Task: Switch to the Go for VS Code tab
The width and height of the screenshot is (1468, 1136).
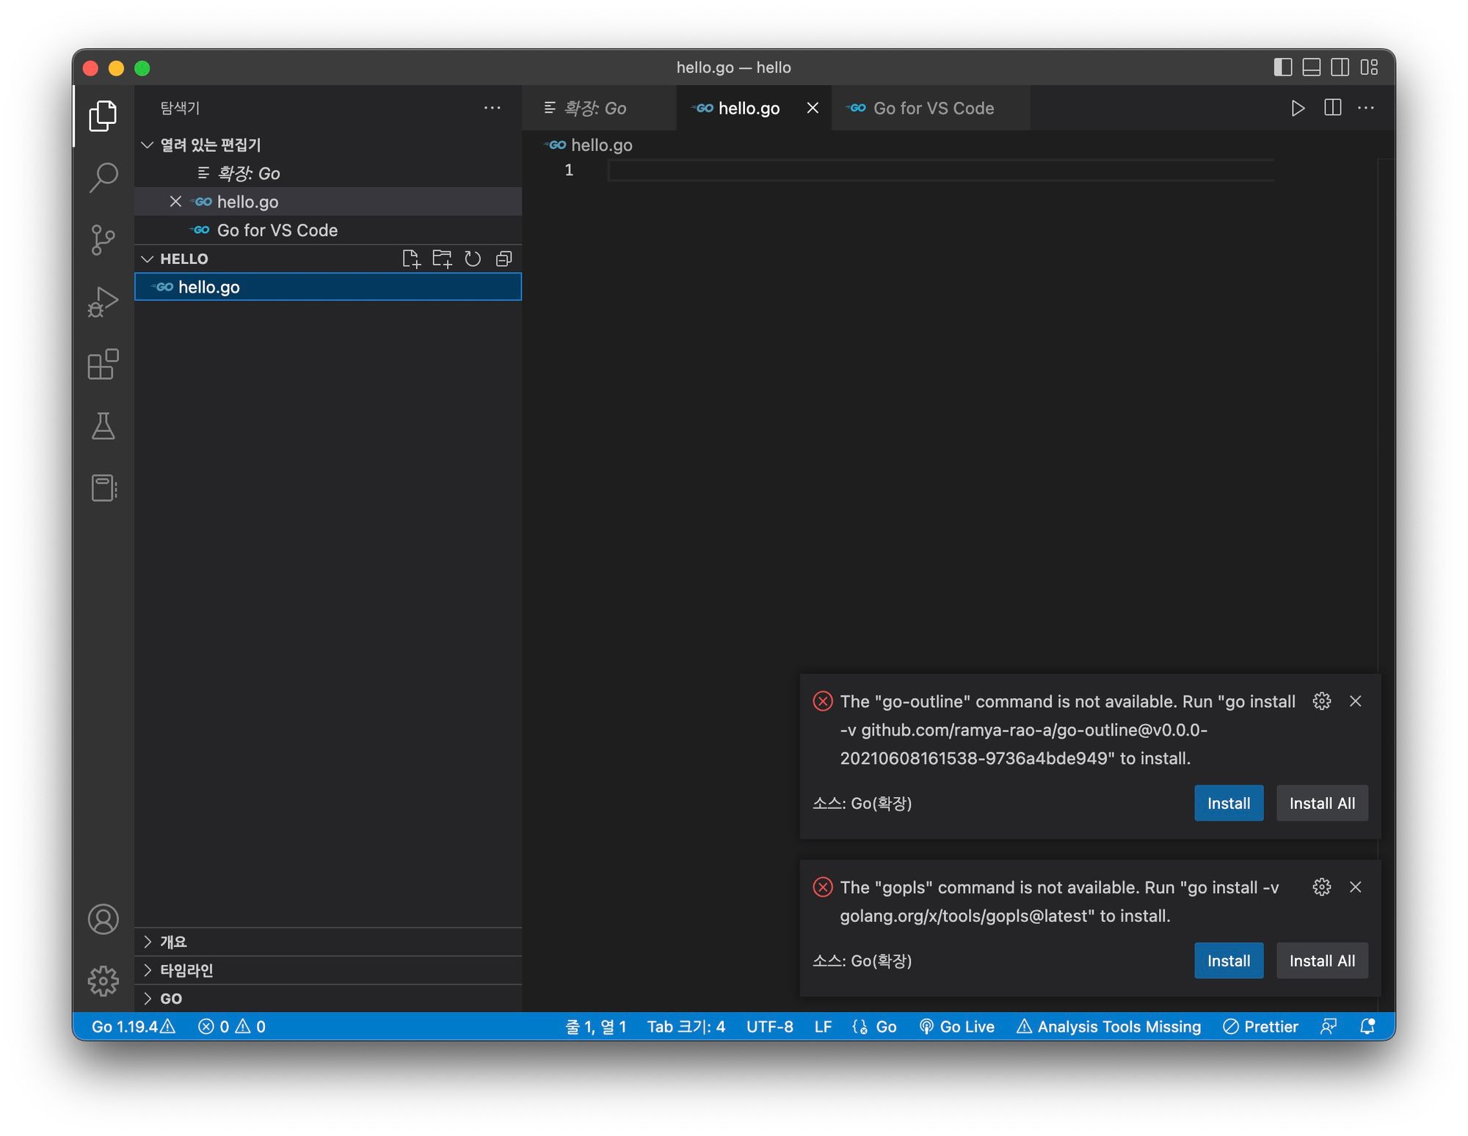Action: 932,108
